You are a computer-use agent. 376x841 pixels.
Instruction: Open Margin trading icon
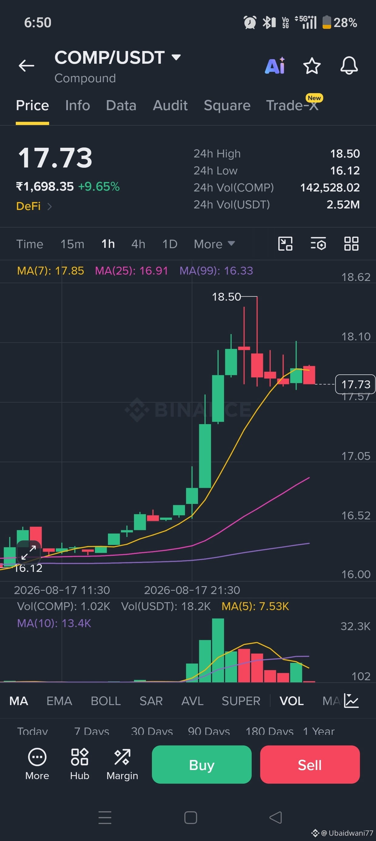122,764
